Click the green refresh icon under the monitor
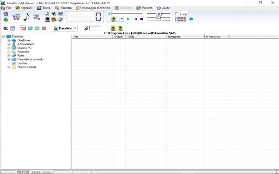This screenshot has width=279, height=174. [x=6, y=20]
